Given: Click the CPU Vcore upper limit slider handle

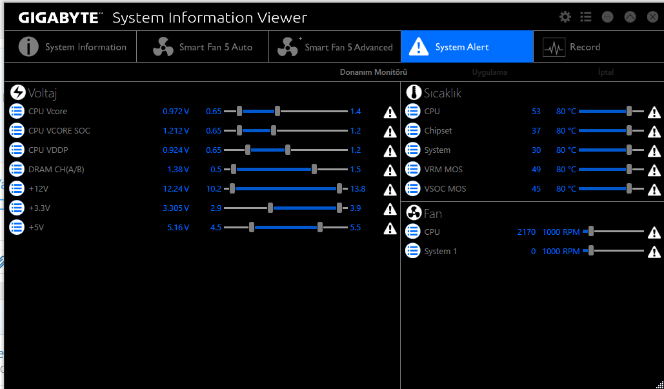Looking at the screenshot, I should pyautogui.click(x=277, y=112).
